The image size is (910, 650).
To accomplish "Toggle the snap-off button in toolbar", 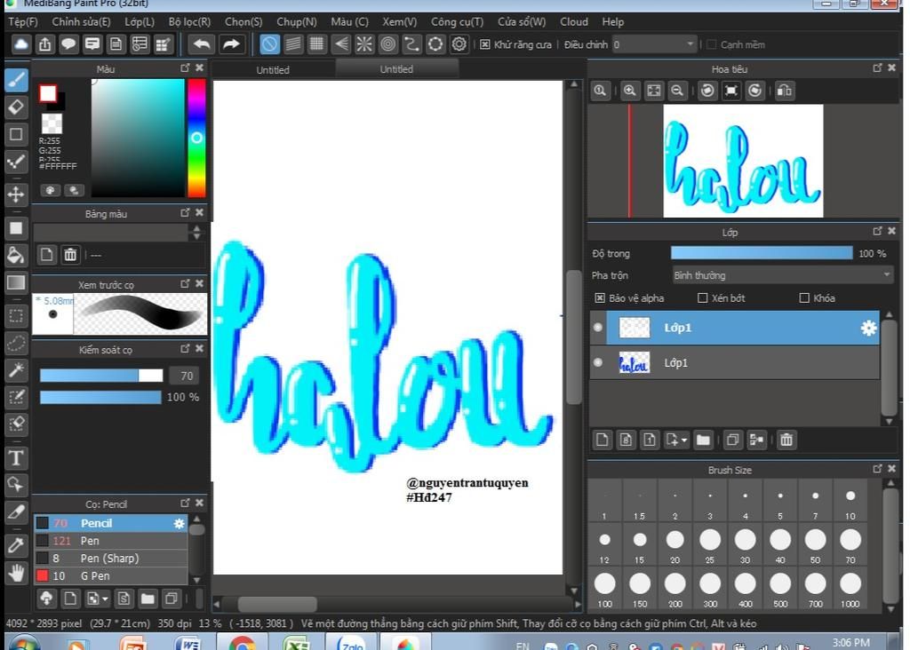I will point(269,44).
